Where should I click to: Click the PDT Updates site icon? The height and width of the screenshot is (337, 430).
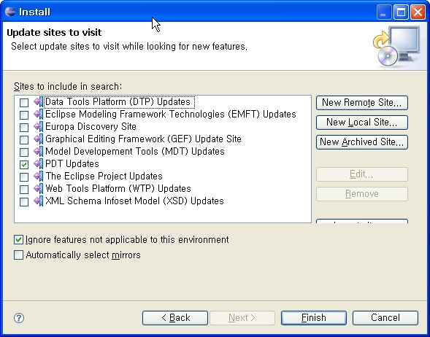[x=39, y=164]
